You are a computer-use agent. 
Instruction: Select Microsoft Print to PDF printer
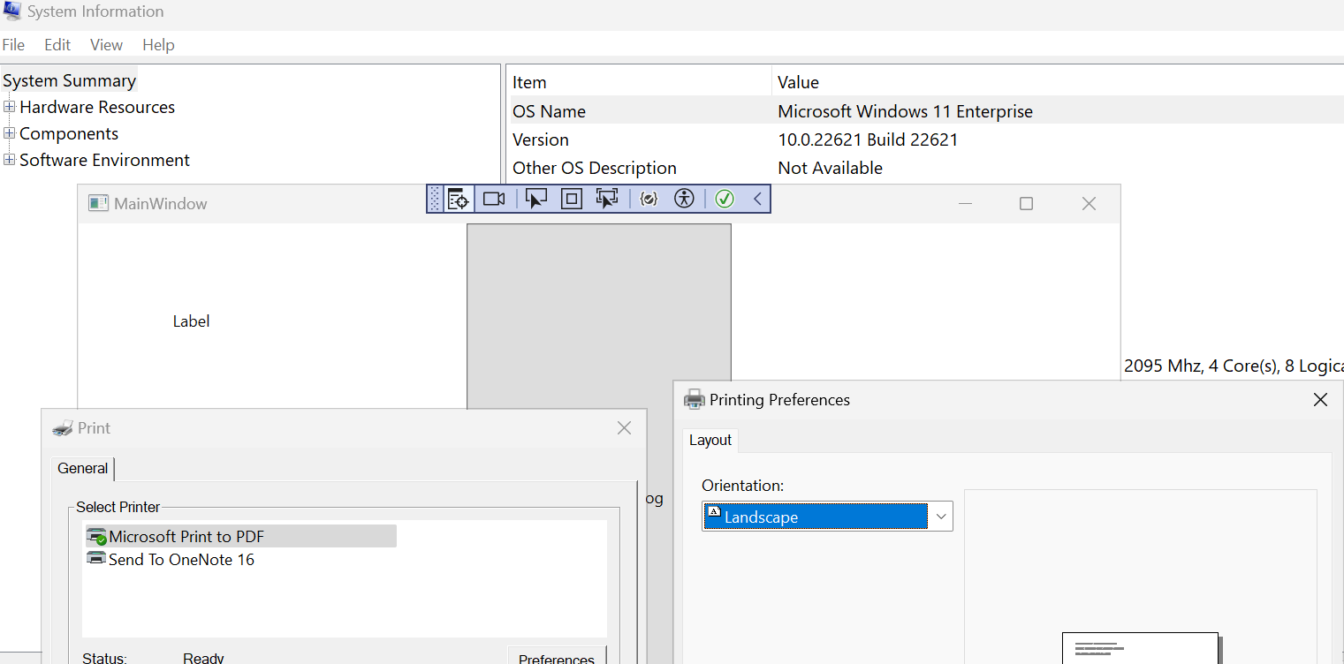point(186,536)
